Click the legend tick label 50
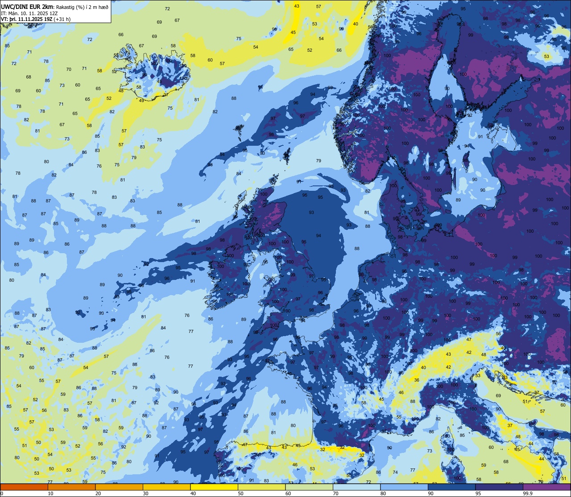Image resolution: width=571 pixels, height=497 pixels. tap(241, 493)
